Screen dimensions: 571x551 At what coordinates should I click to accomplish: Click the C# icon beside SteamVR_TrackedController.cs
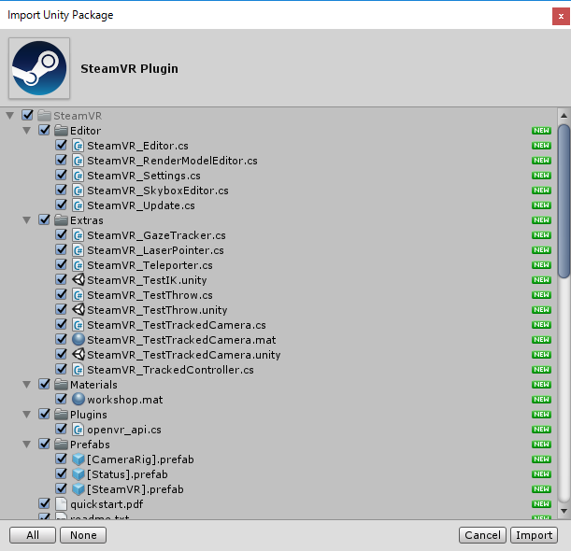[x=78, y=370]
